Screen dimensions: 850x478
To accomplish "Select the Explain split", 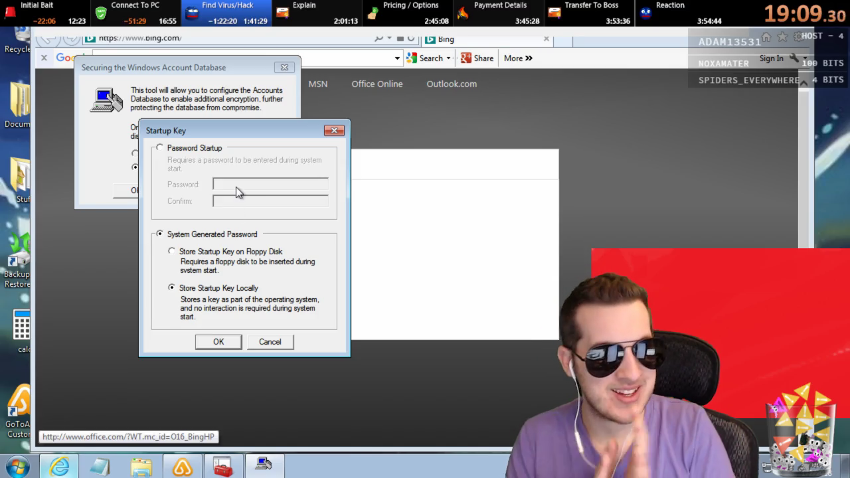I will click(x=317, y=13).
